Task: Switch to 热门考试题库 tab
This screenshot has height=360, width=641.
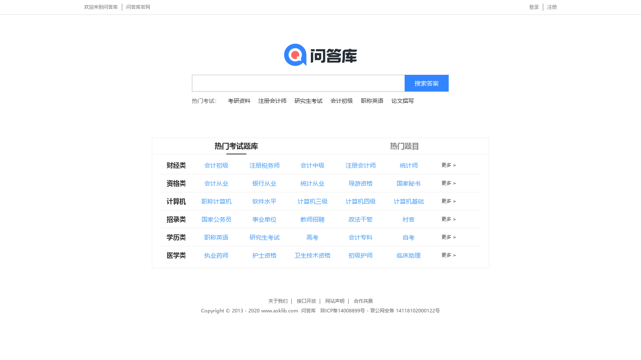Action: [236, 146]
